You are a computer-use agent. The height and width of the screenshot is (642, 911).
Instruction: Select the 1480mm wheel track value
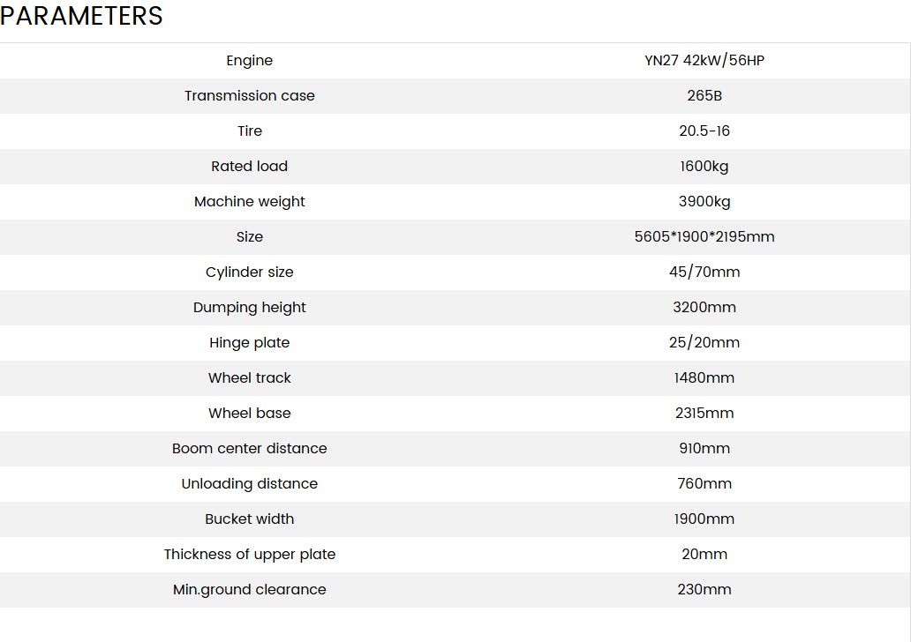pos(704,378)
